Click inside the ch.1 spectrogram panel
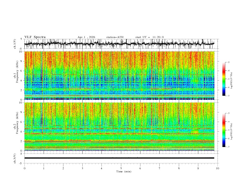The width and height of the screenshot is (245, 189). tap(119, 75)
